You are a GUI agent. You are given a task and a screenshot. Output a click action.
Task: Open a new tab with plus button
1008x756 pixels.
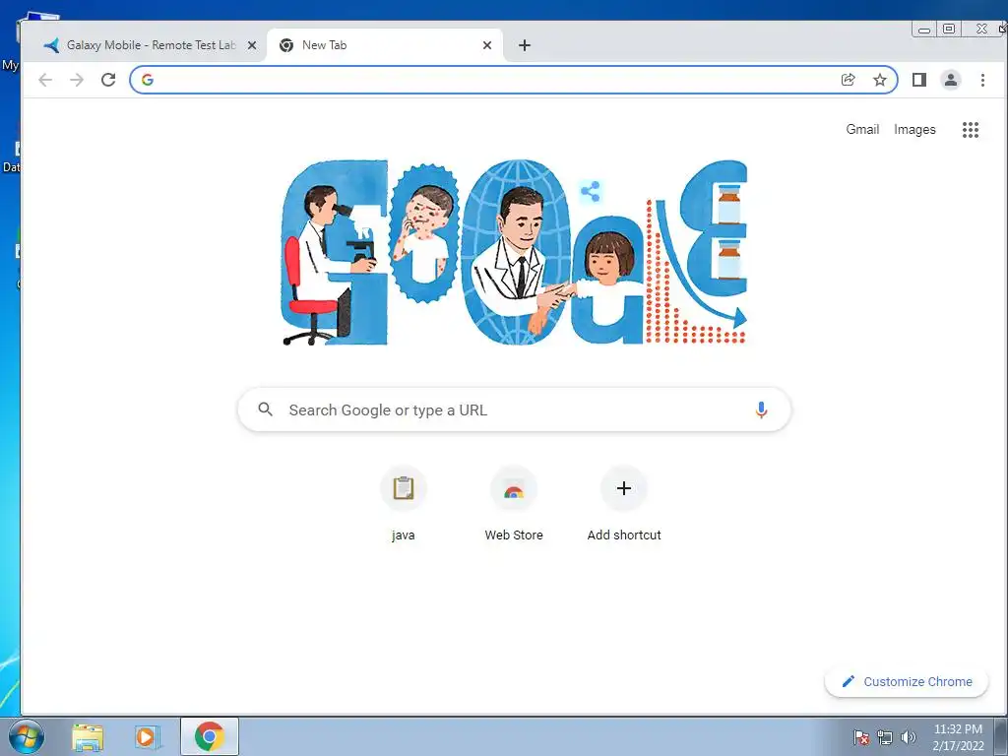525,45
